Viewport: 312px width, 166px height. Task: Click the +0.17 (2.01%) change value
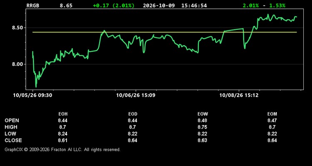[x=114, y=5]
